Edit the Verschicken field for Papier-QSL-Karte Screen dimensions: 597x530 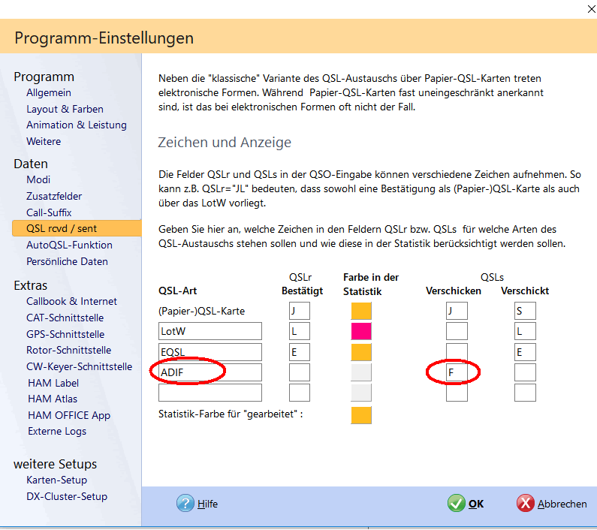click(x=457, y=311)
